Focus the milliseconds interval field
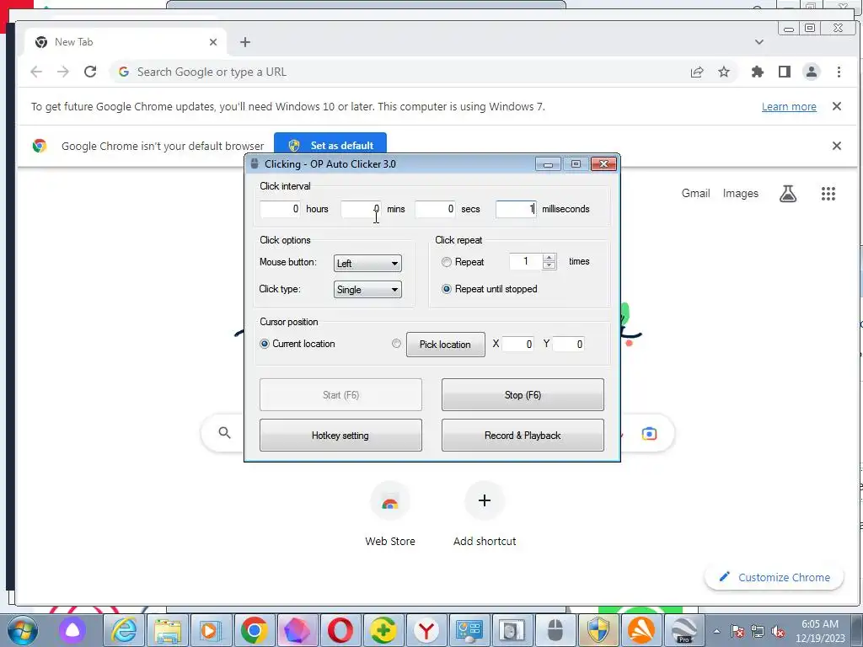This screenshot has width=863, height=647. pos(516,209)
